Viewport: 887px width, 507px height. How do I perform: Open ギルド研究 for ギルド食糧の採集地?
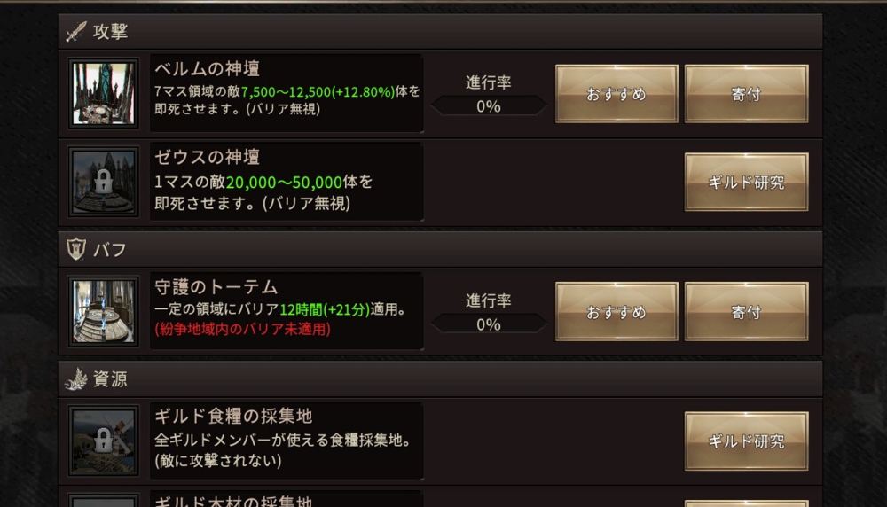[746, 441]
